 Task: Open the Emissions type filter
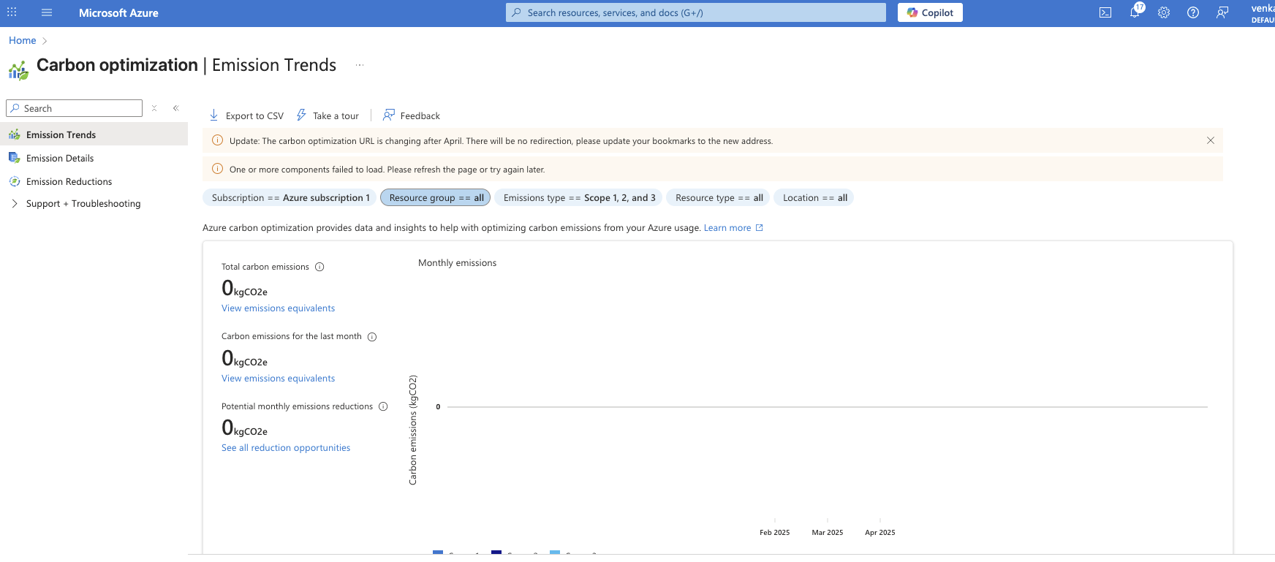click(x=578, y=198)
